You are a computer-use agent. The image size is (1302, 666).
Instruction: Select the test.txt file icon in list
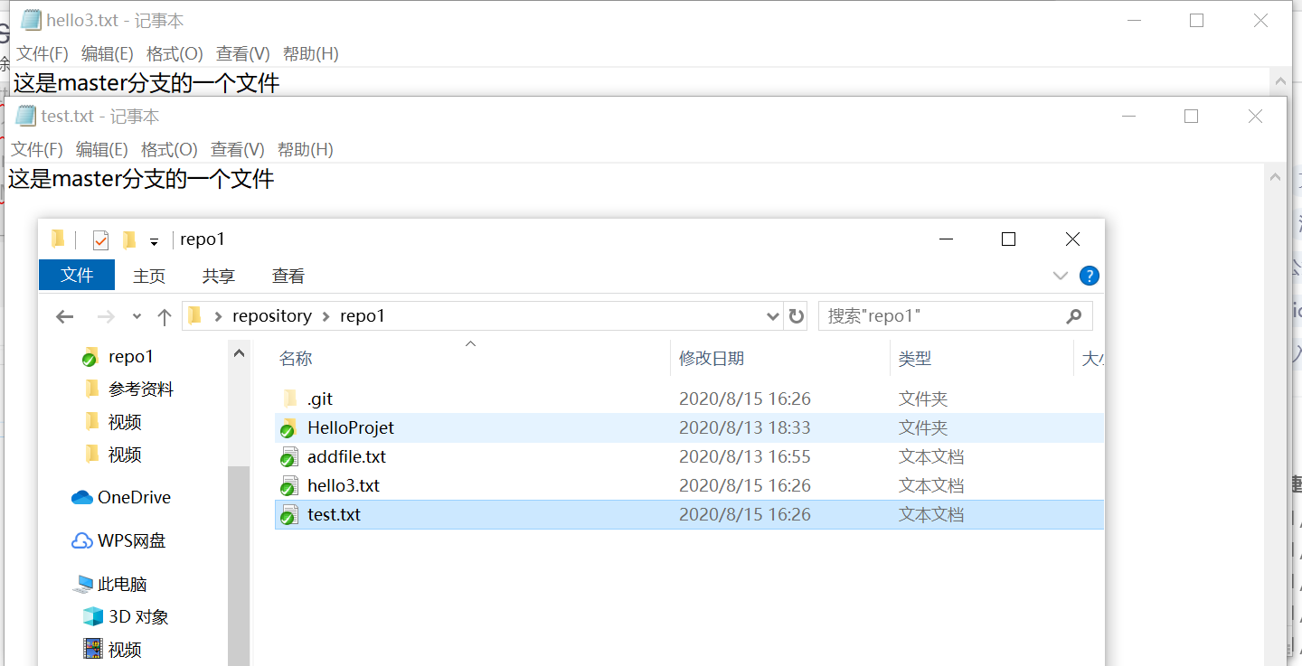coord(288,515)
